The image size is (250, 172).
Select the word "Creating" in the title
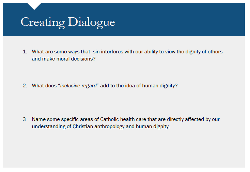[x=43, y=22]
